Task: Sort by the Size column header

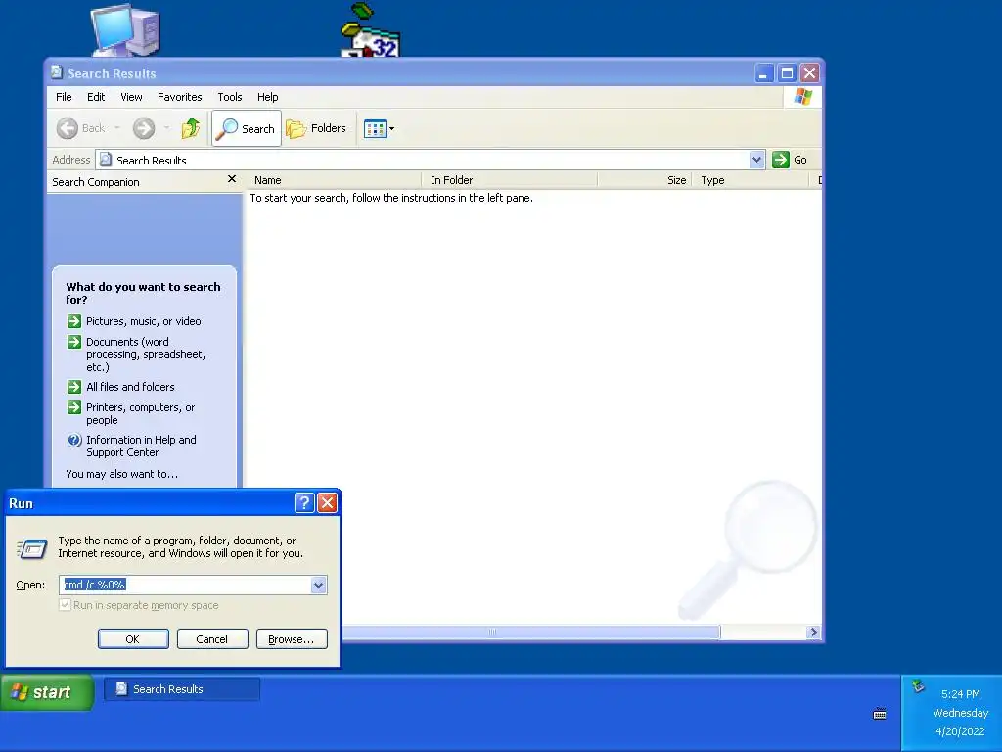Action: pos(644,180)
